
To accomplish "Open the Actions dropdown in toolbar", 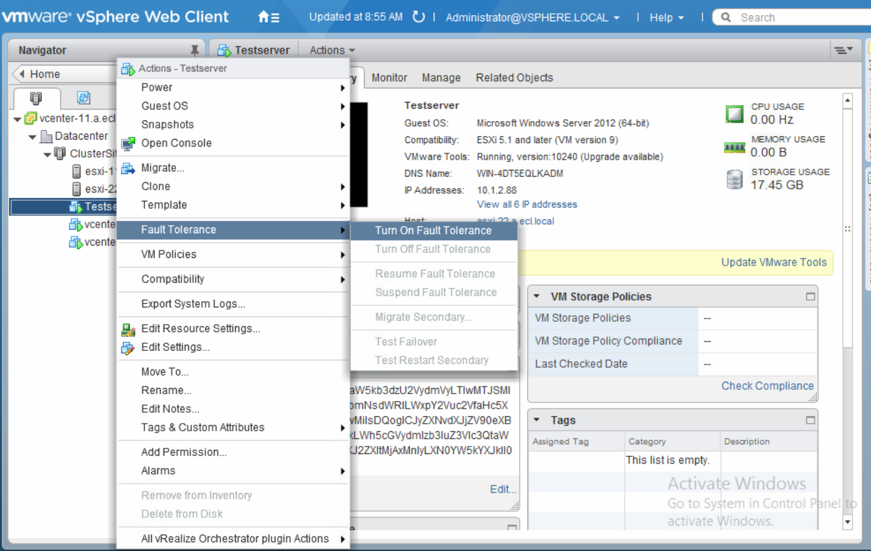I will 332,50.
